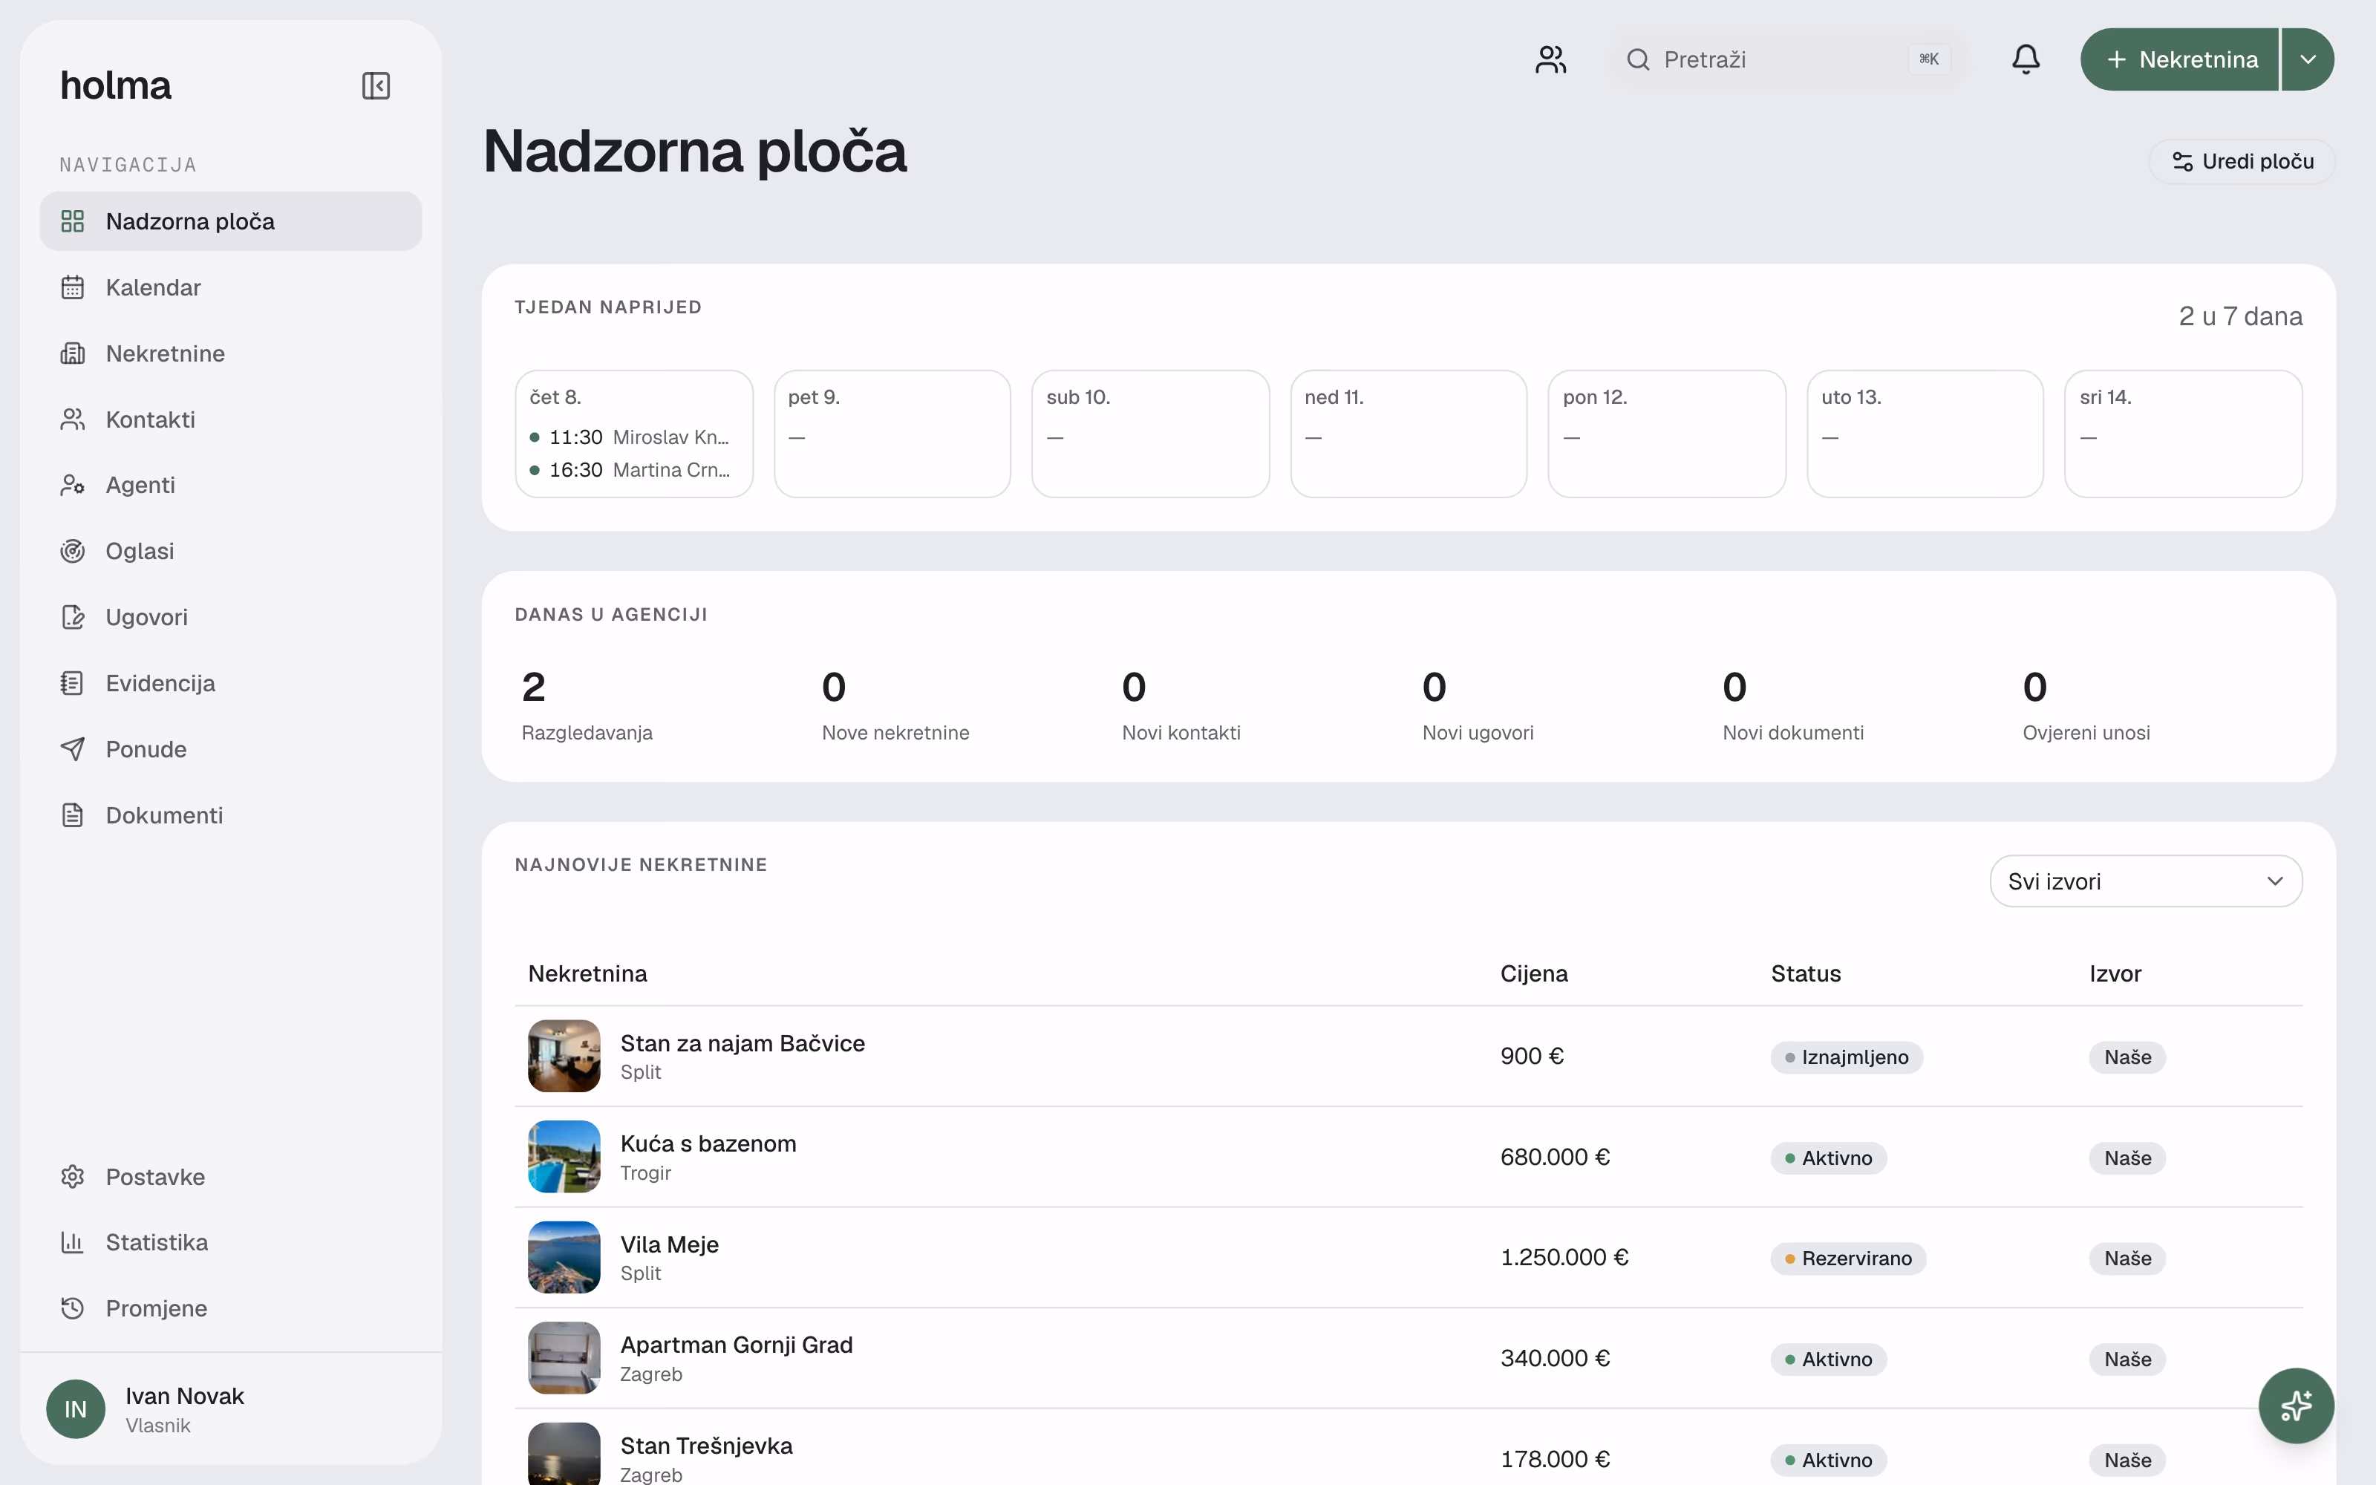Click the Stan Trešnjevka property name
Screen dimensions: 2376x1485
707,1446
